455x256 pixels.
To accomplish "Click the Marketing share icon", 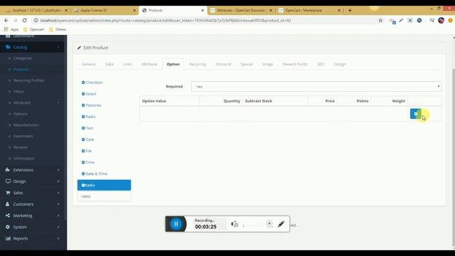I will (x=8, y=215).
